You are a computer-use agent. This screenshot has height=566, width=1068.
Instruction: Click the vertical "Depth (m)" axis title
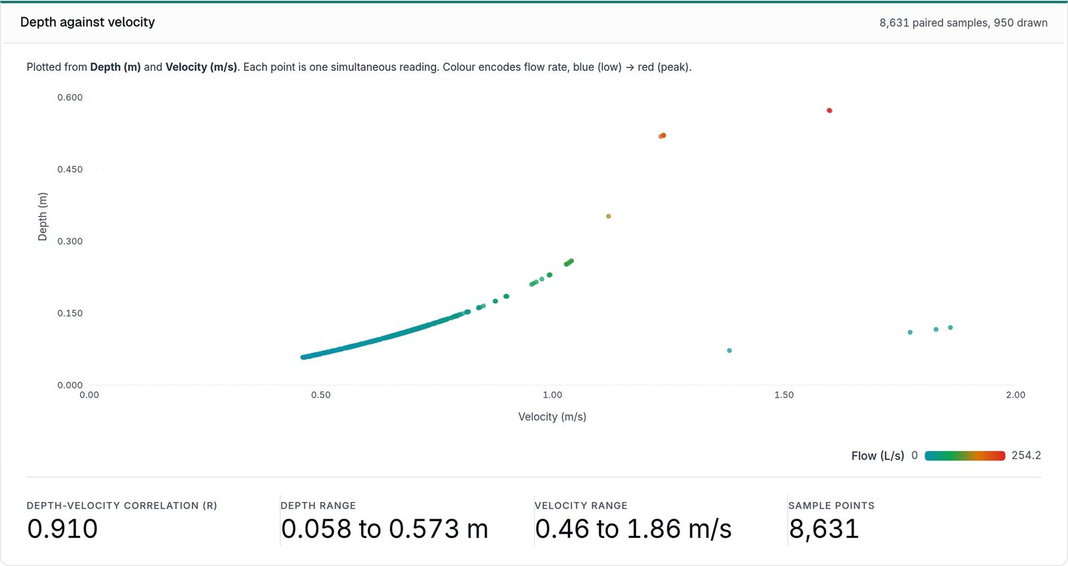[x=43, y=216]
